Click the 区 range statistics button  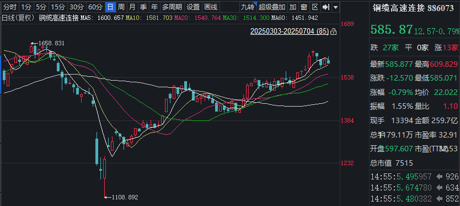[x=315, y=7]
